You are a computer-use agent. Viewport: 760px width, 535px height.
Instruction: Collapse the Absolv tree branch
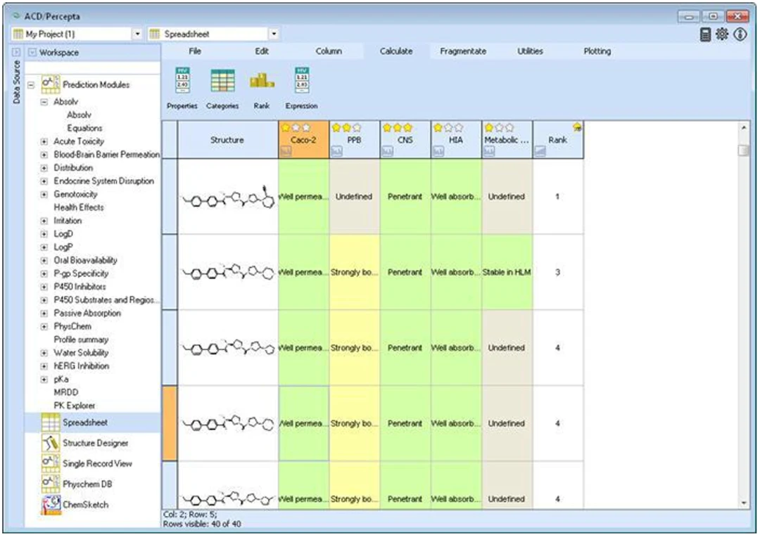point(44,102)
